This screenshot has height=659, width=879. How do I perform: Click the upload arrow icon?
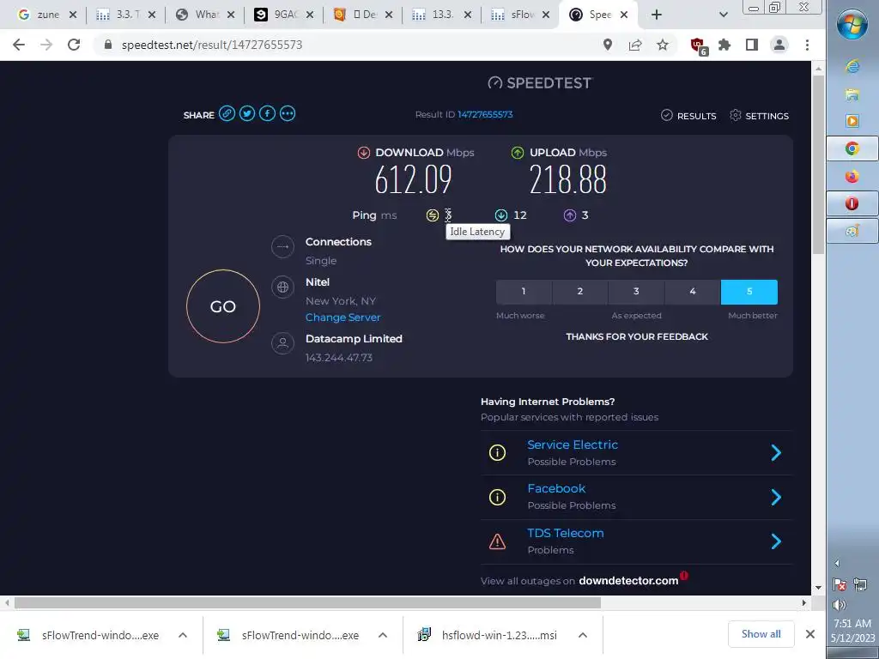point(518,153)
